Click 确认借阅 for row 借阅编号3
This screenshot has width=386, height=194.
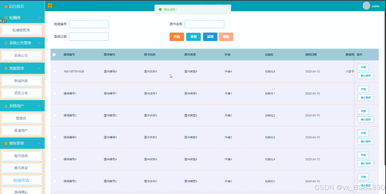366,142
